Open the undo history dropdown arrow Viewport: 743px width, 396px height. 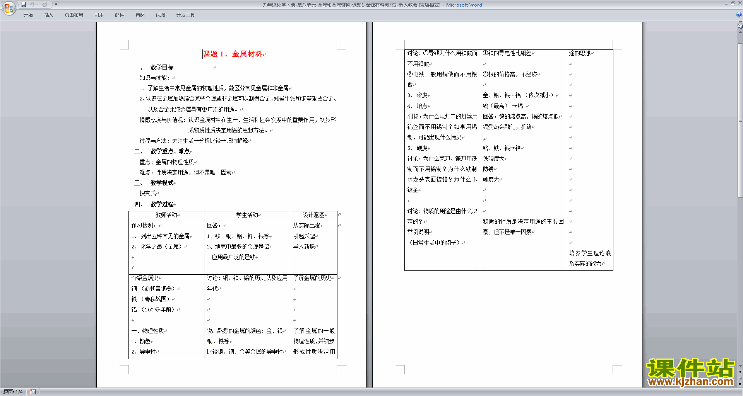38,5
